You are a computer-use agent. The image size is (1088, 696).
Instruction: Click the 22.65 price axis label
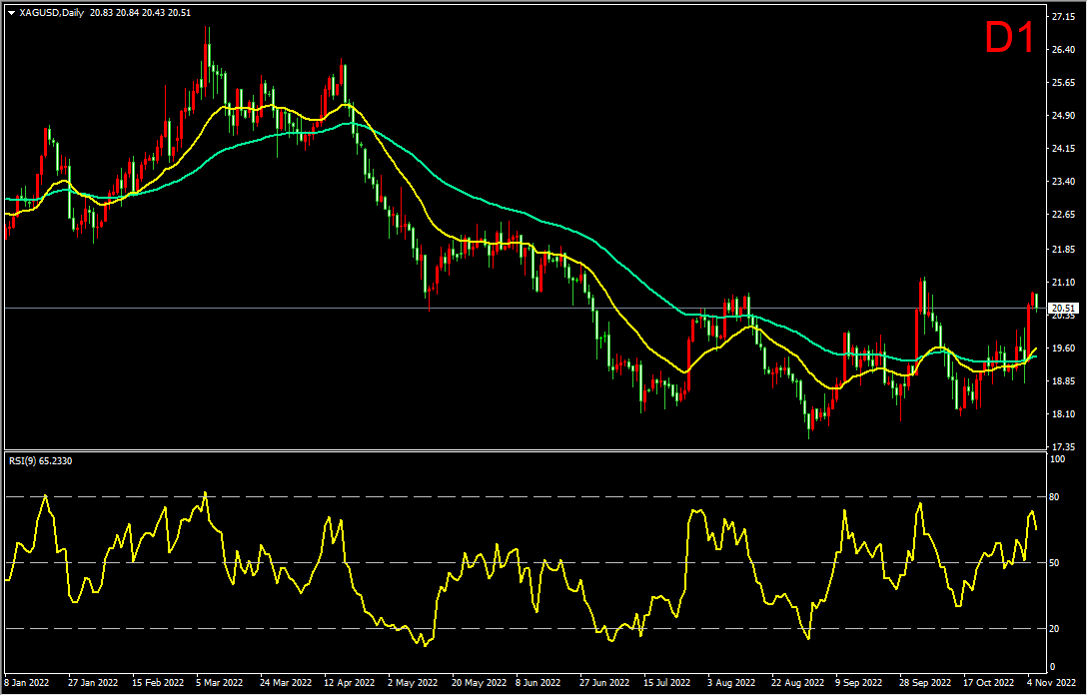click(x=1063, y=215)
